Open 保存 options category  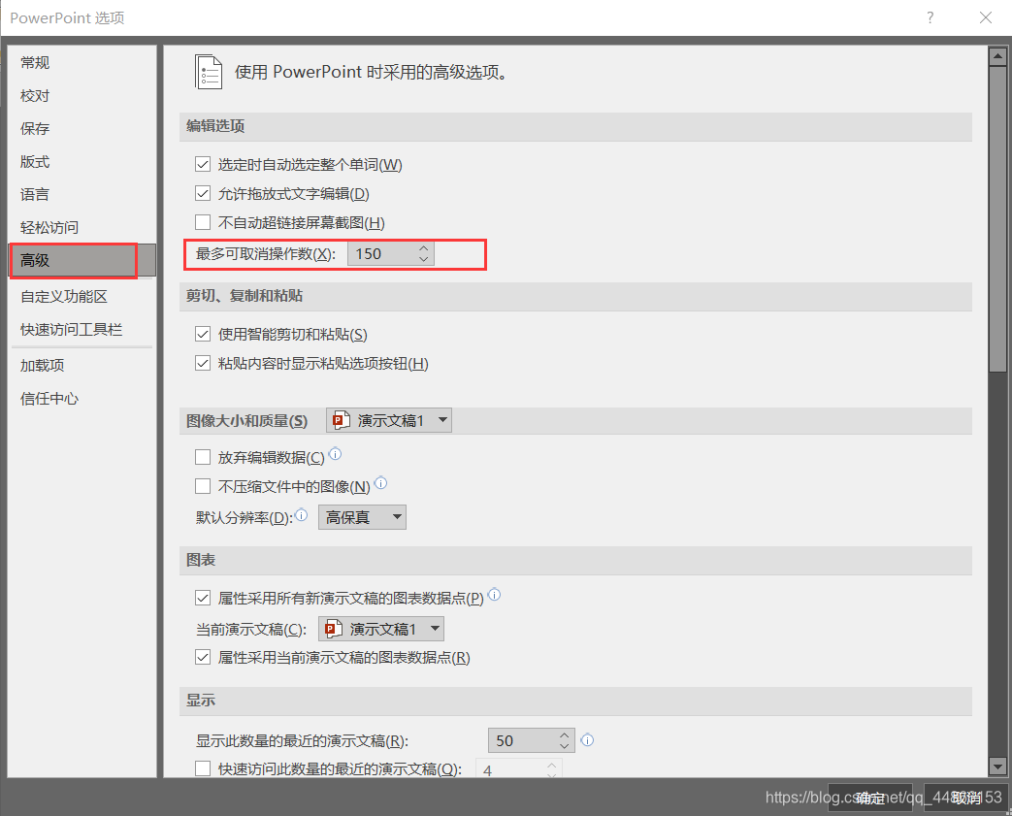coord(82,128)
